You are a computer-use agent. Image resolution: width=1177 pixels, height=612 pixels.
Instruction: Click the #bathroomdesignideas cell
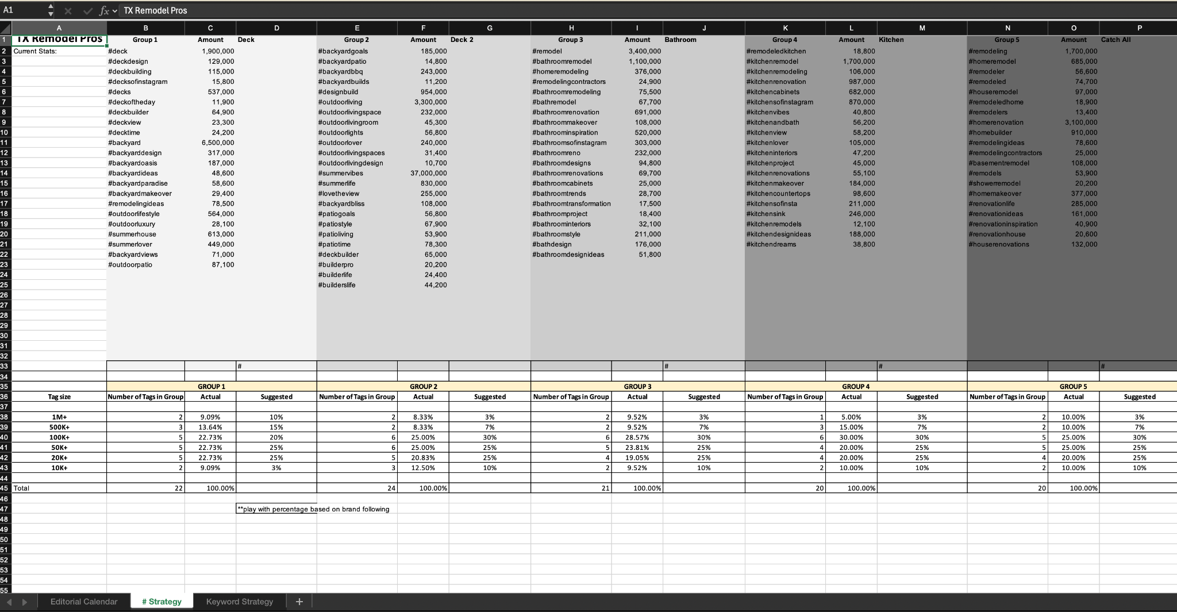(x=571, y=255)
